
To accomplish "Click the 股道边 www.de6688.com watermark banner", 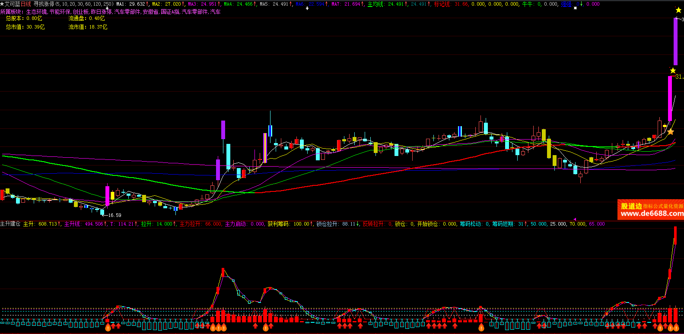I will pos(650,210).
